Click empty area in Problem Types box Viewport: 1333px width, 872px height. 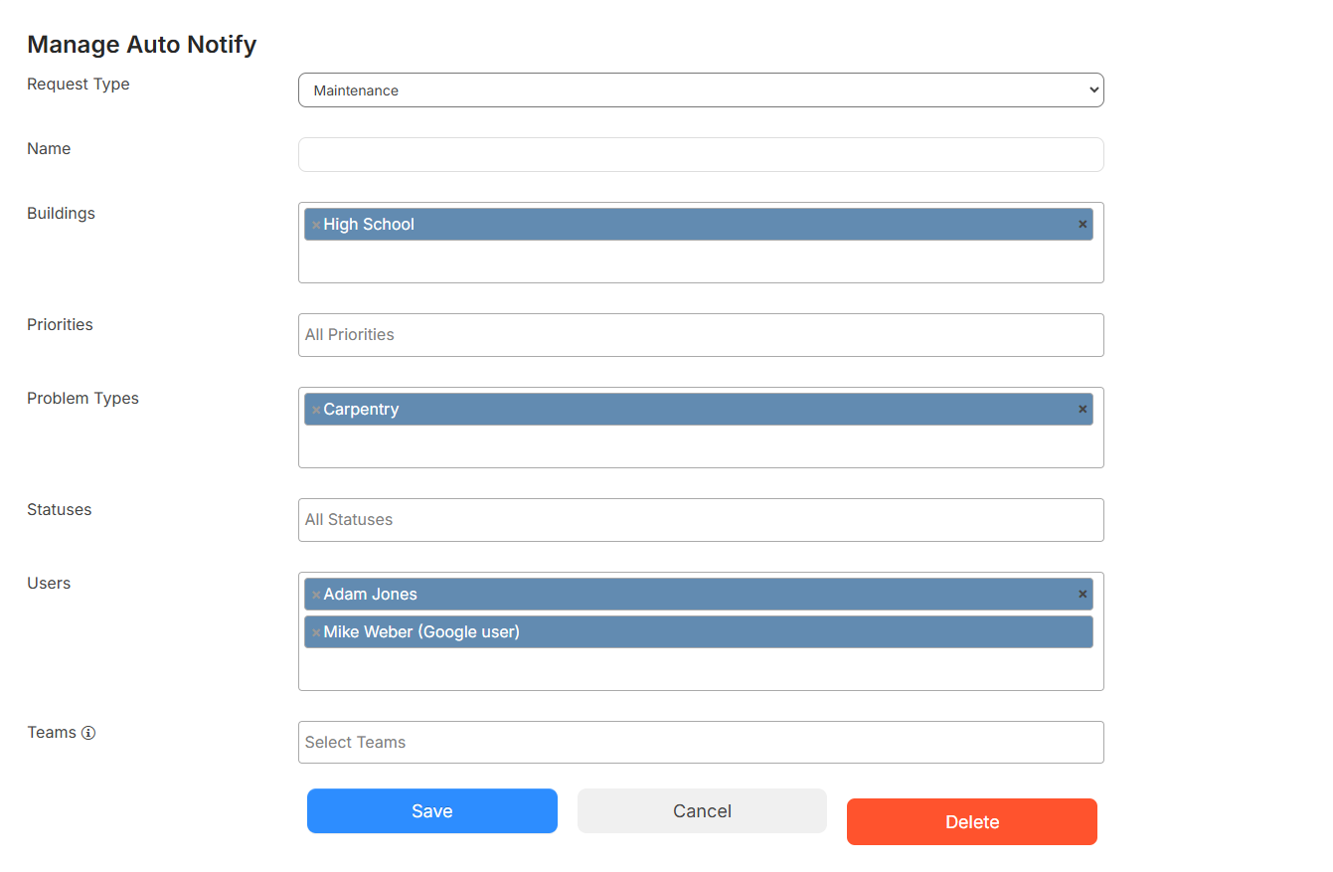tap(701, 446)
